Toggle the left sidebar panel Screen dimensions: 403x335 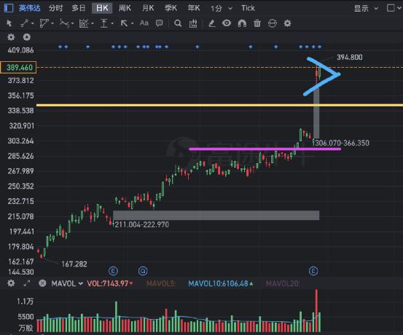pos(9,8)
